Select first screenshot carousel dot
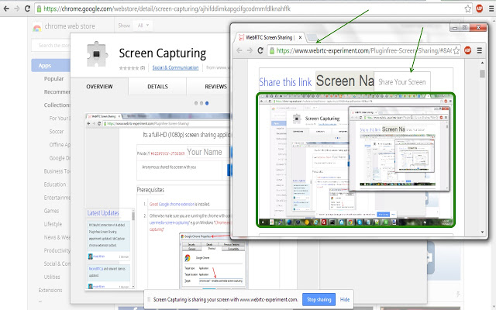496x310 pixels. (196, 103)
